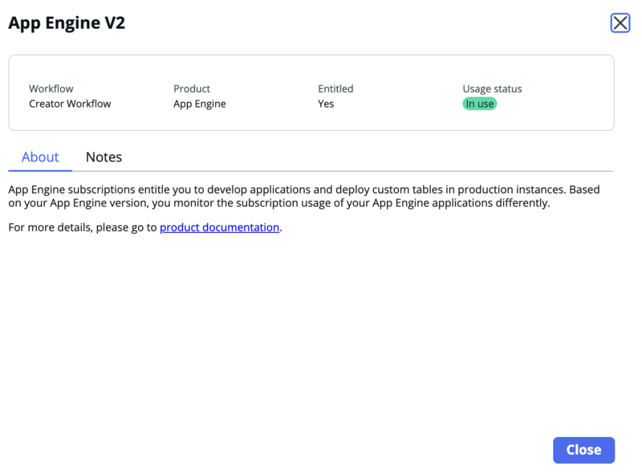Click the In use status badge
This screenshot has width=642, height=474.
[x=479, y=104]
